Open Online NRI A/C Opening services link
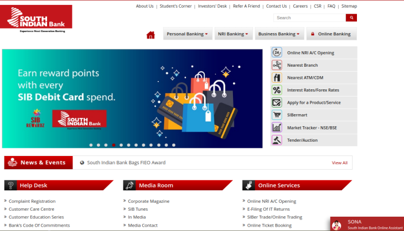 point(272,201)
